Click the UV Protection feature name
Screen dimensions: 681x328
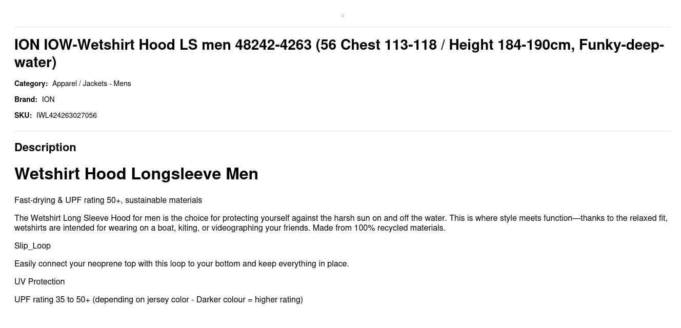39,282
